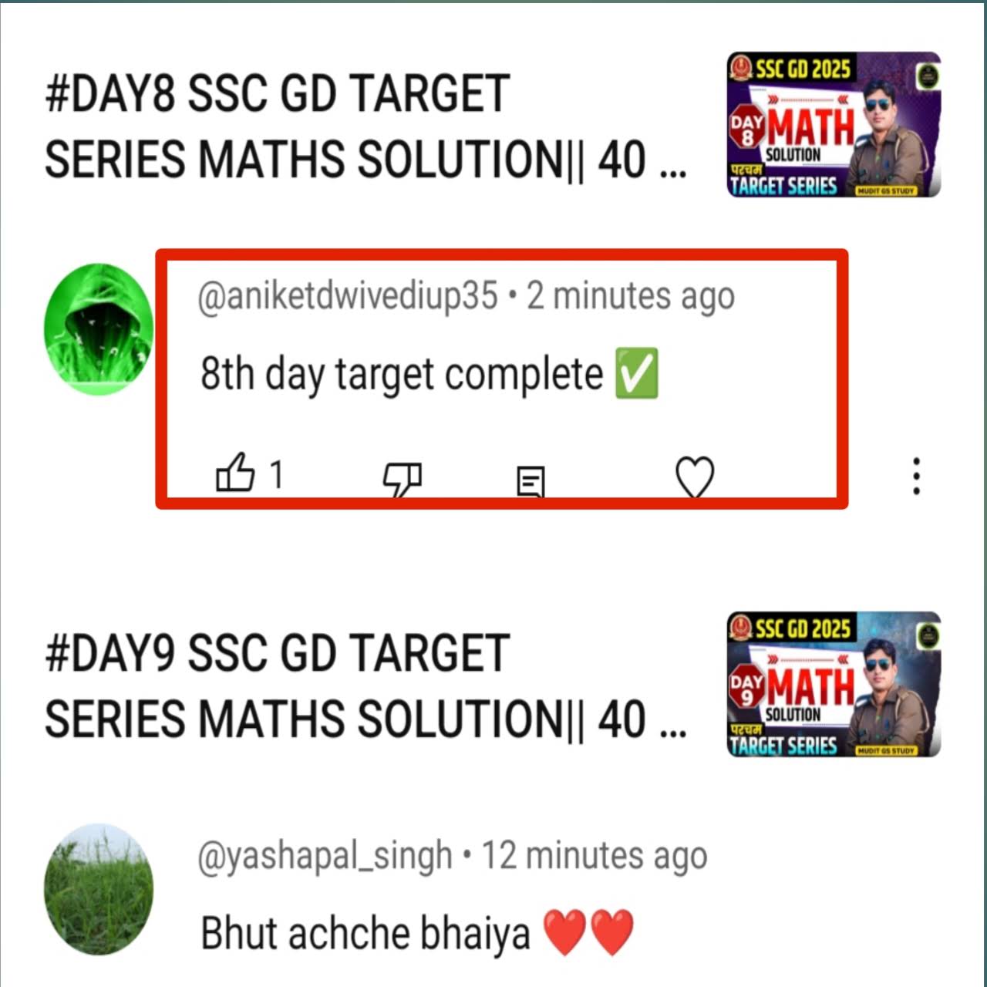Like the 8th day target complete comment
This screenshot has height=987, width=987.
point(235,473)
